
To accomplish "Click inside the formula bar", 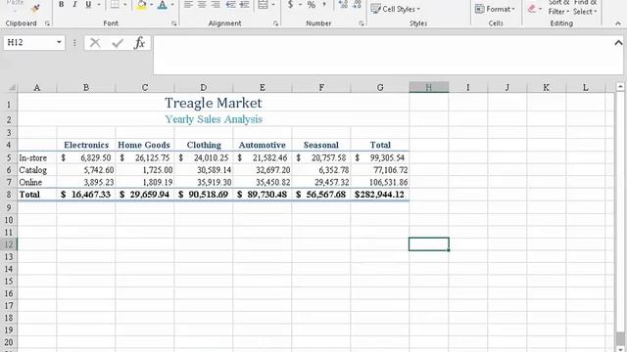I will pyautogui.click(x=383, y=55).
